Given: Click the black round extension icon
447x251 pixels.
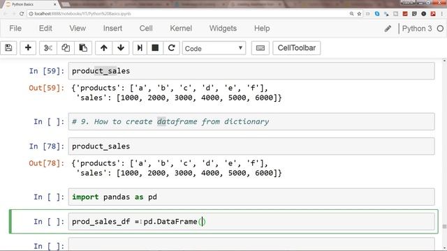Looking at the screenshot, I should click(x=424, y=14).
